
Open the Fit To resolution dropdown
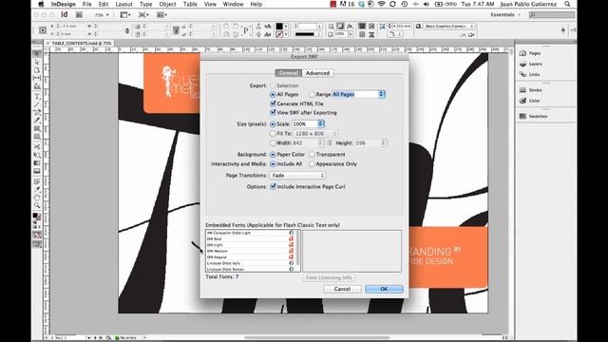(315, 133)
